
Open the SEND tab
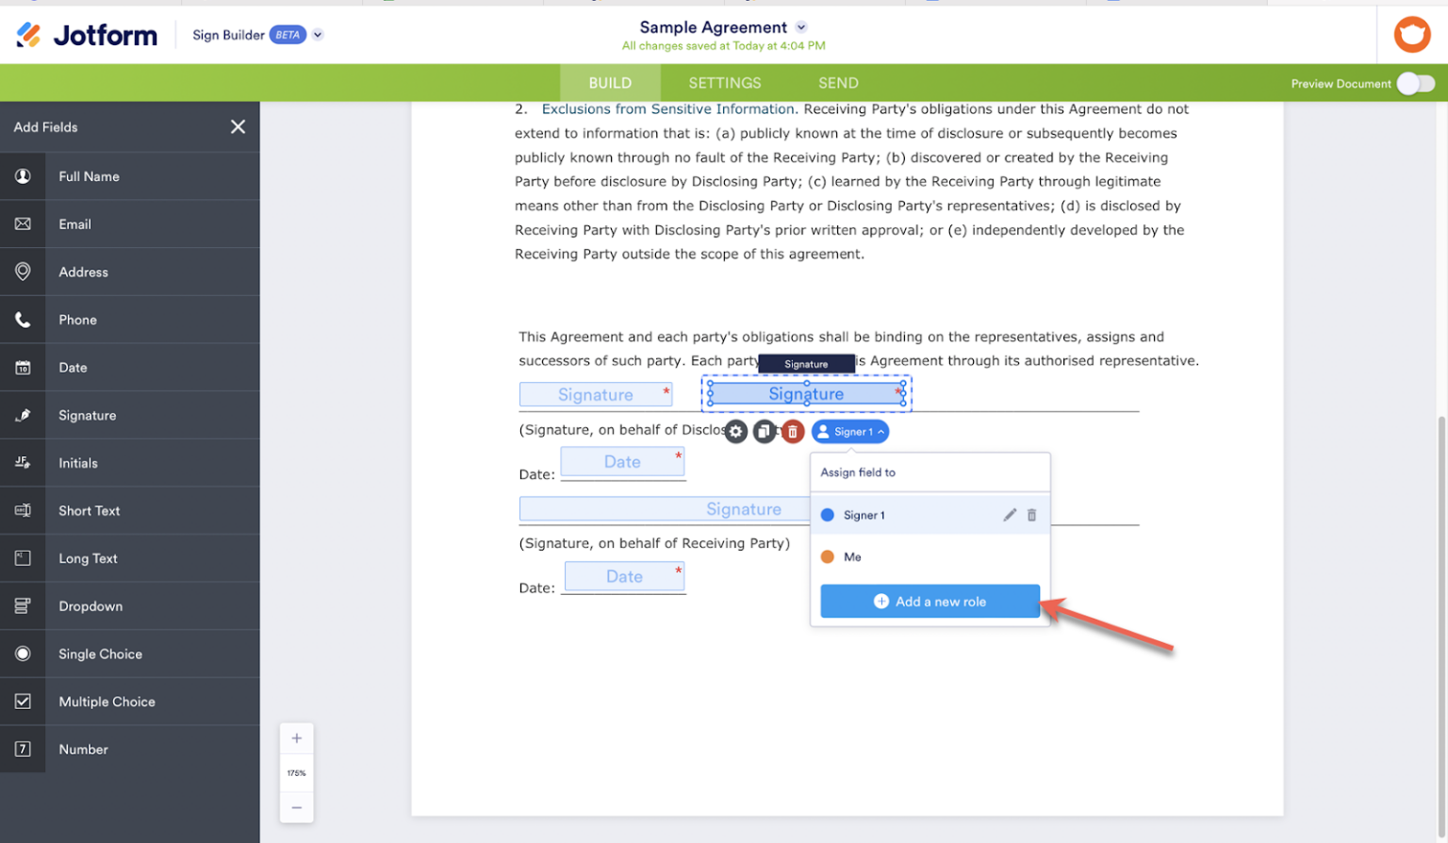(837, 82)
